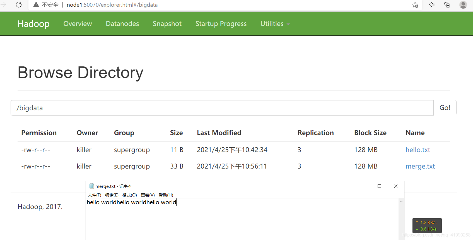Open the 查看(V) menu in Notepad
The image size is (473, 240).
[x=148, y=195]
